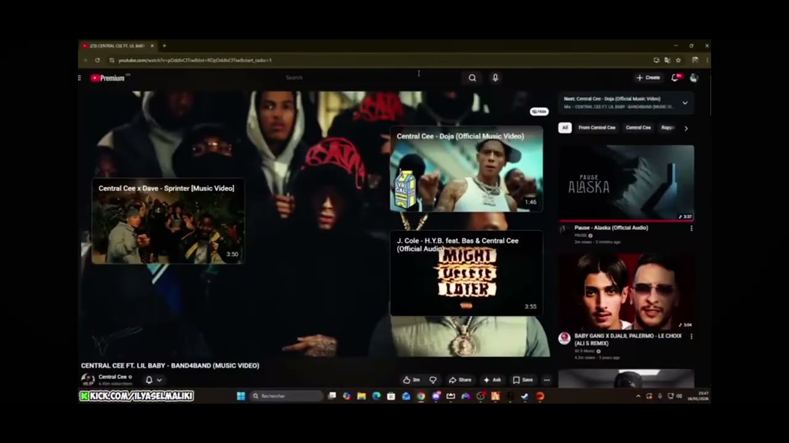This screenshot has height=443, width=789.
Task: Open Baby Gang x Djalil Palermo thumbnail
Action: [626, 291]
